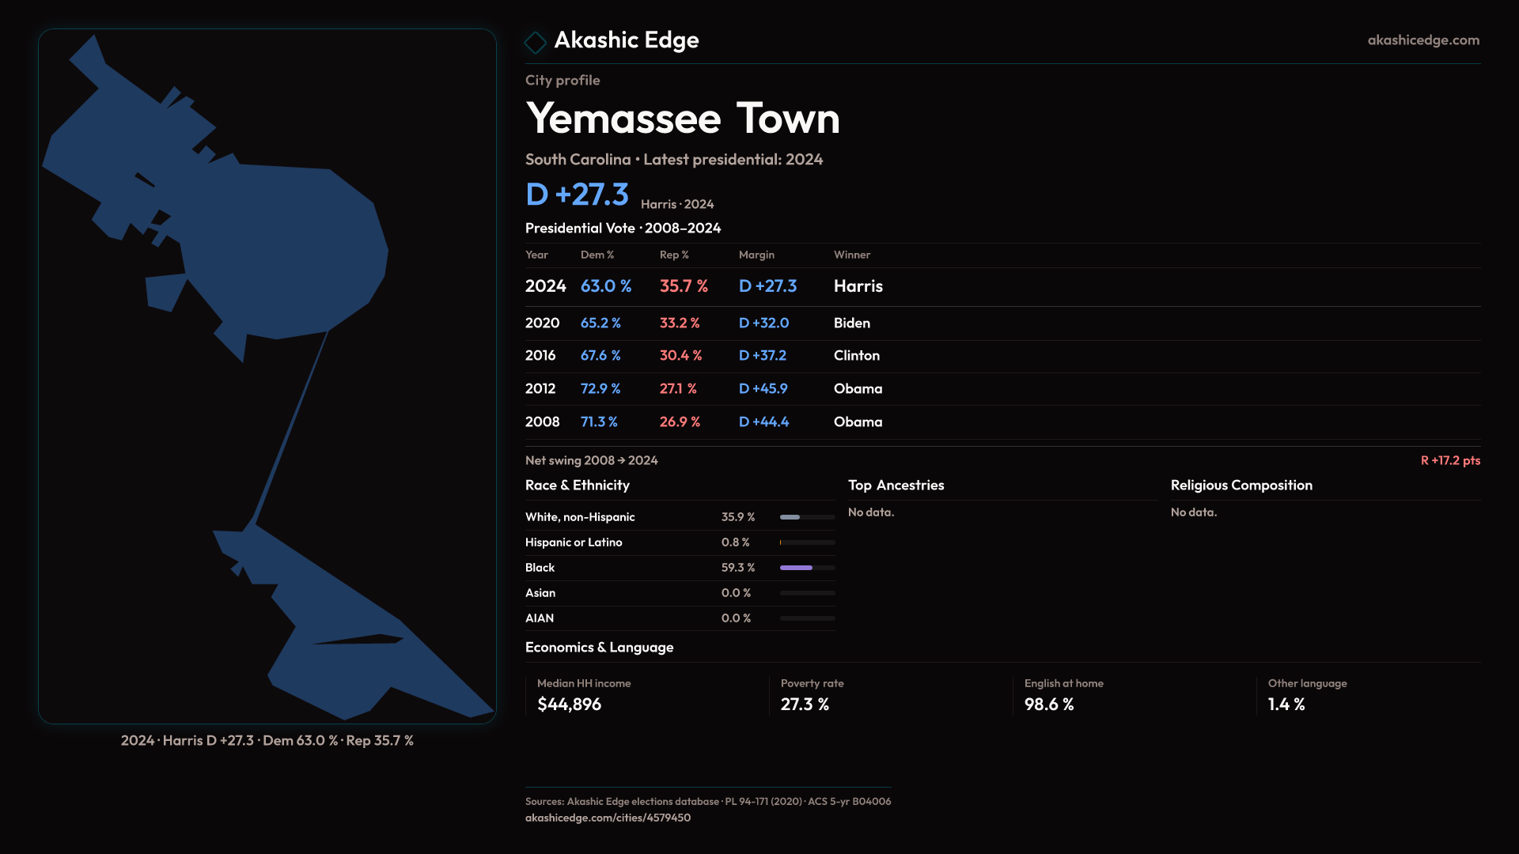Viewport: 1519px width, 854px height.
Task: Open the akashicedge.com link at top right
Action: [1422, 40]
